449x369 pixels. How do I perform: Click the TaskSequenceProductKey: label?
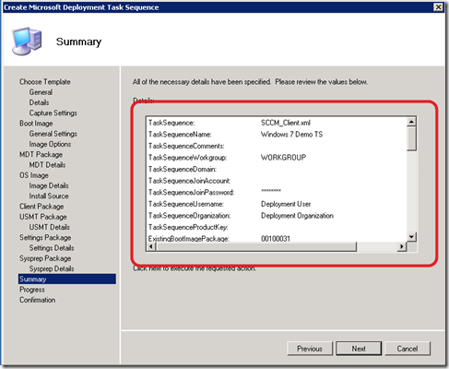(188, 227)
